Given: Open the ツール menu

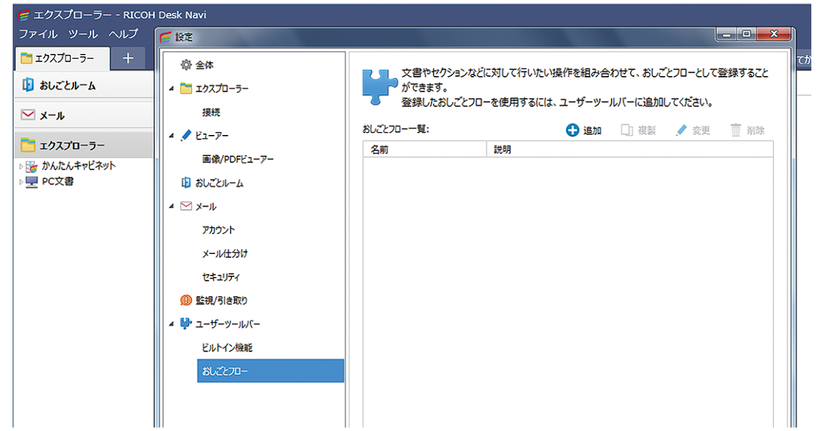Looking at the screenshot, I should point(83,34).
